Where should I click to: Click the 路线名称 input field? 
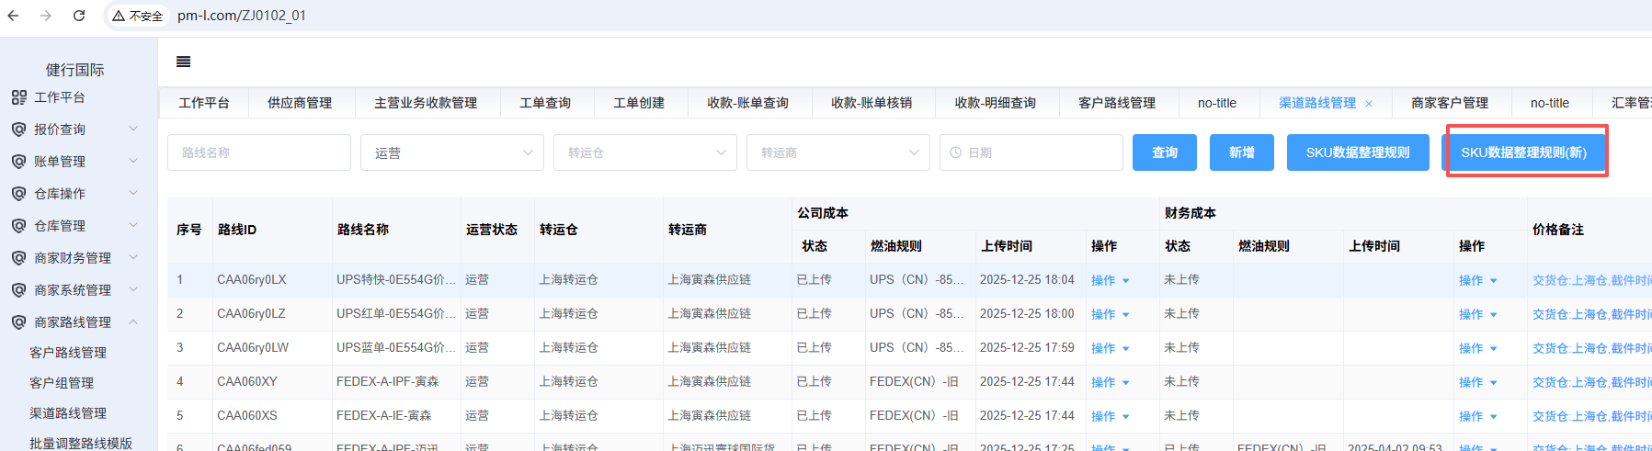258,152
